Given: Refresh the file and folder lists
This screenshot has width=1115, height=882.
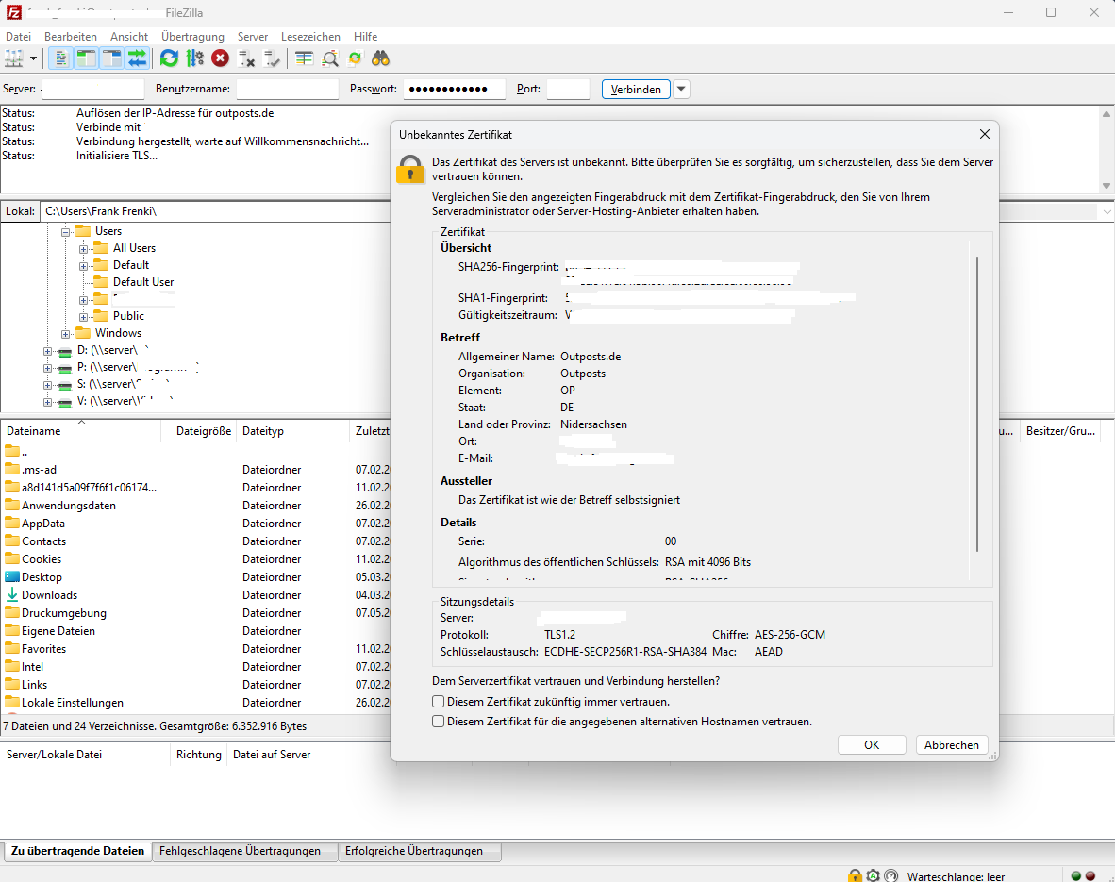Looking at the screenshot, I should [169, 59].
